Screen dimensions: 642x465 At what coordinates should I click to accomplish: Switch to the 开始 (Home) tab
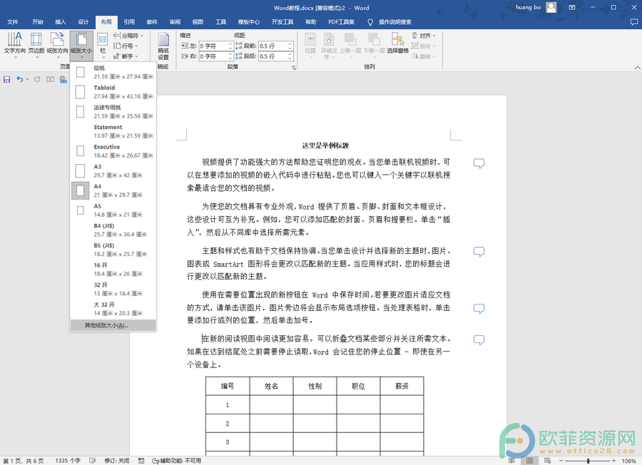(38, 22)
